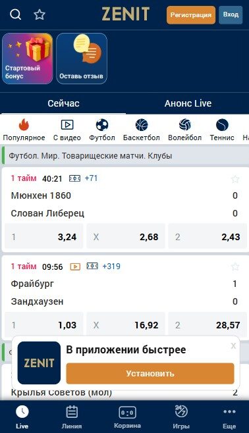Open Игры 24/7 section
This screenshot has height=433, width=249.
click(x=181, y=417)
